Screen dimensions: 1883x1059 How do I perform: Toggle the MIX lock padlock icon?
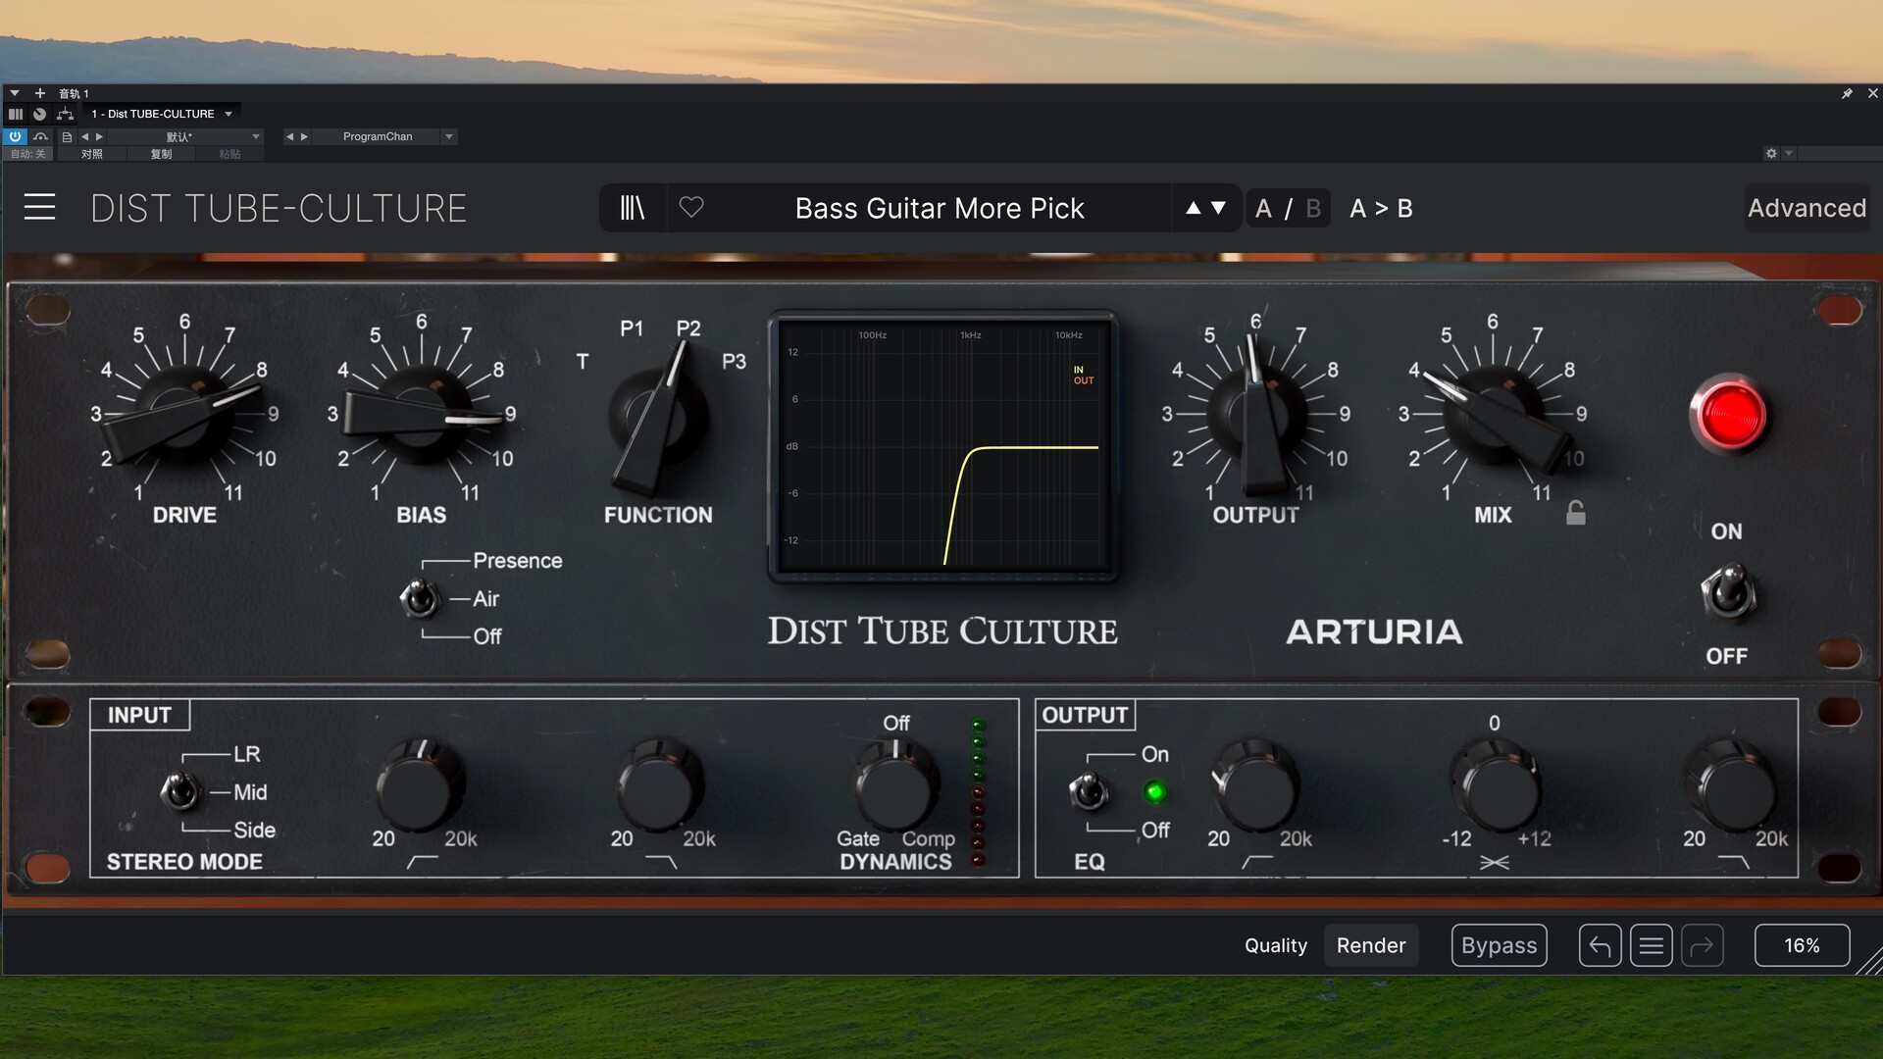(1575, 513)
